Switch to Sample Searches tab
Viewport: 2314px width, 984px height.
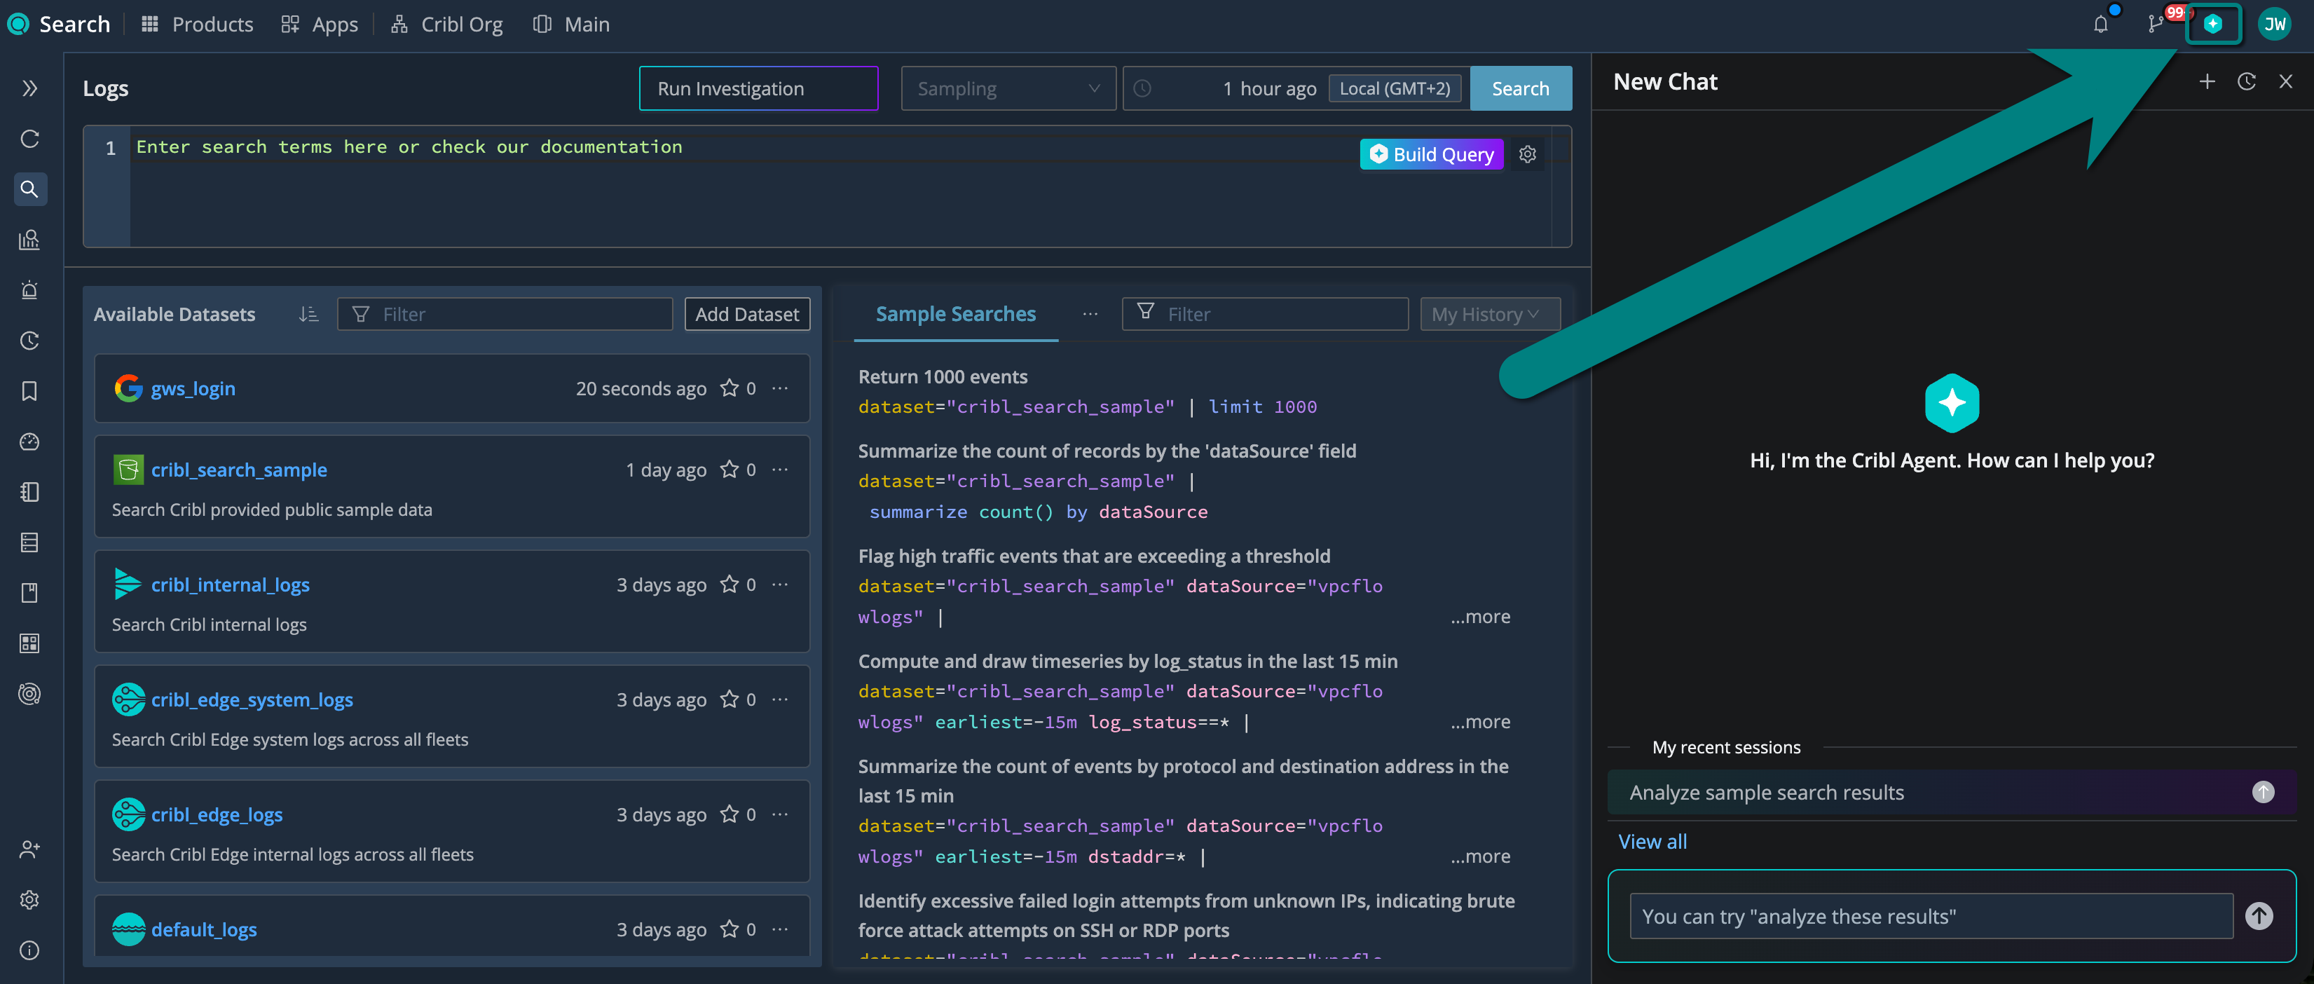click(956, 315)
